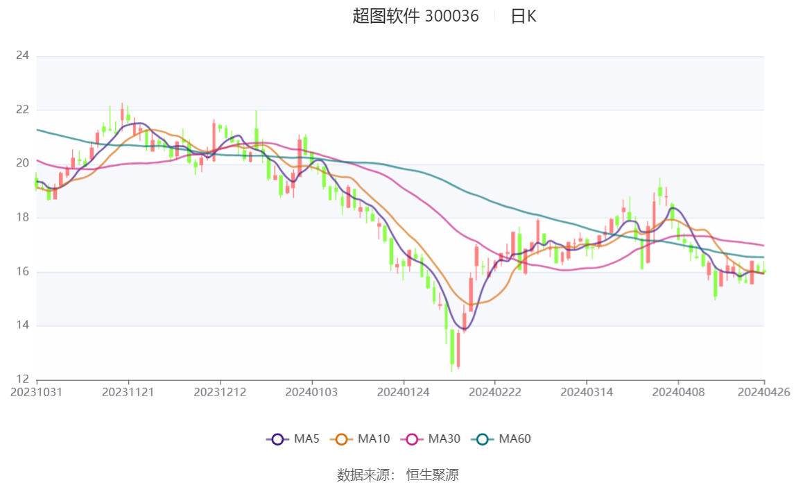Image resolution: width=796 pixels, height=485 pixels.
Task: Click y-axis value 14
Action: tap(22, 325)
